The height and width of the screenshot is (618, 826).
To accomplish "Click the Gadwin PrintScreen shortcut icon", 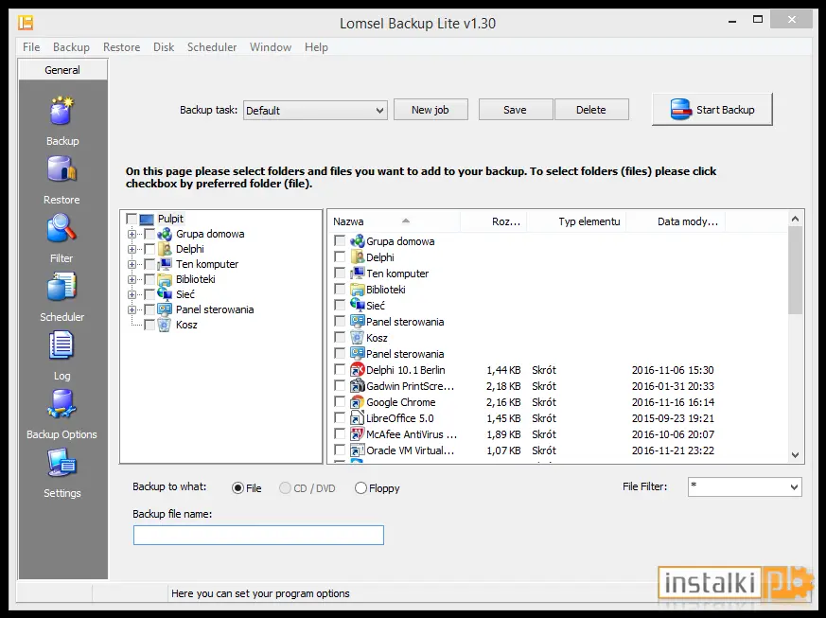I will tap(358, 386).
